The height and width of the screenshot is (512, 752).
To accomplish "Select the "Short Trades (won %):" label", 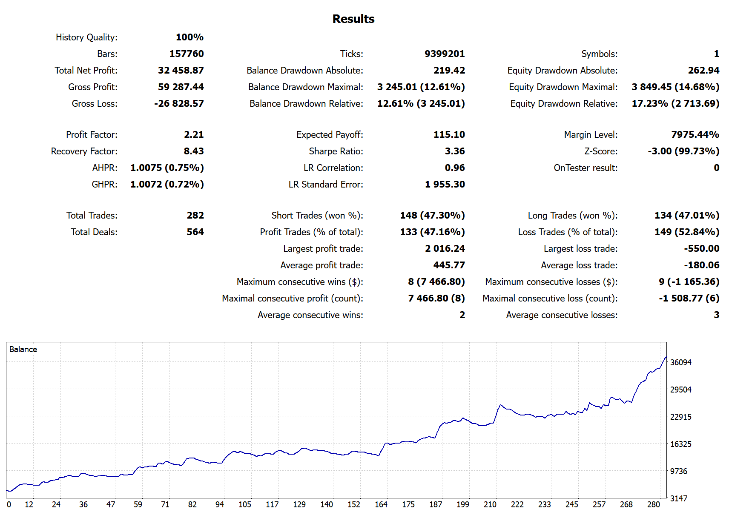I will click(x=317, y=216).
